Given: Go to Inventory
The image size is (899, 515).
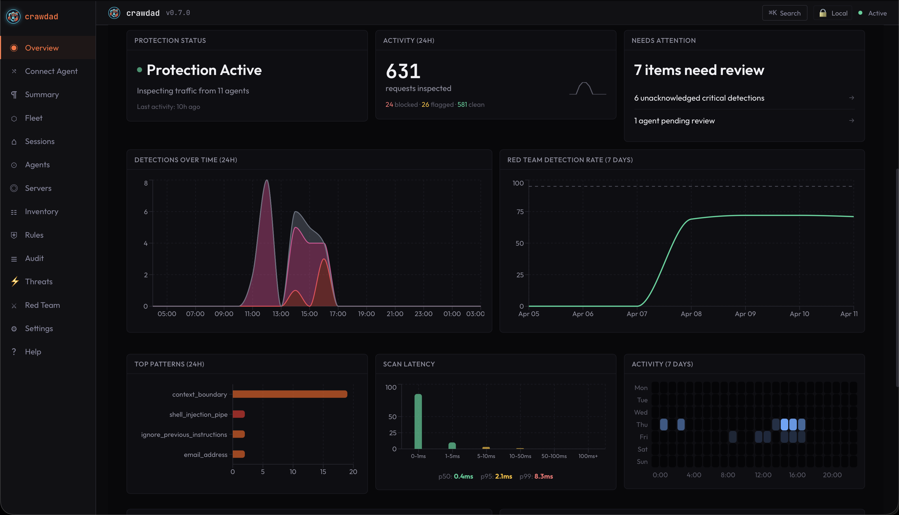Looking at the screenshot, I should (x=48, y=211).
